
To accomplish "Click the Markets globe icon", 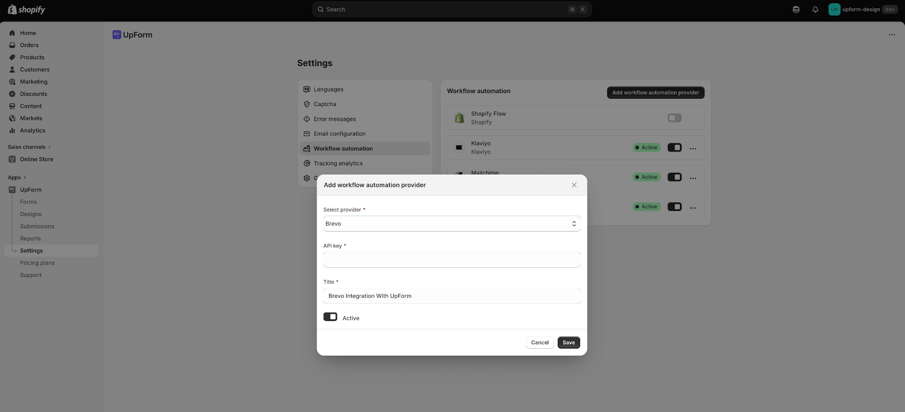I will 12,118.
